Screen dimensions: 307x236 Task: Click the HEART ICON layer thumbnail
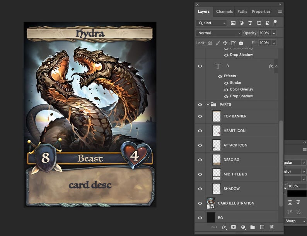pyautogui.click(x=217, y=131)
